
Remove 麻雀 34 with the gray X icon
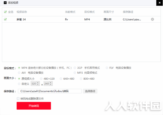pos(152,19)
